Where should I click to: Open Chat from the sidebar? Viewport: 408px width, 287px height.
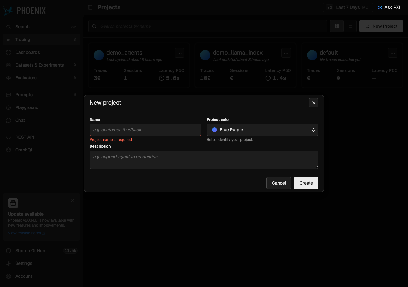[x=41, y=120]
